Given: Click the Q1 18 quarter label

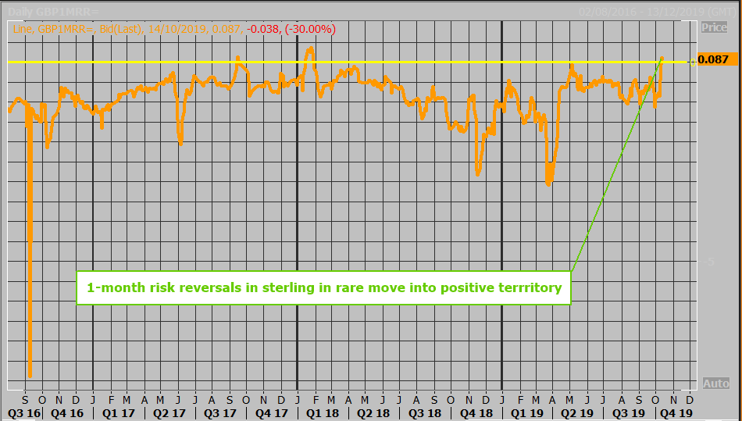Looking at the screenshot, I should (323, 413).
